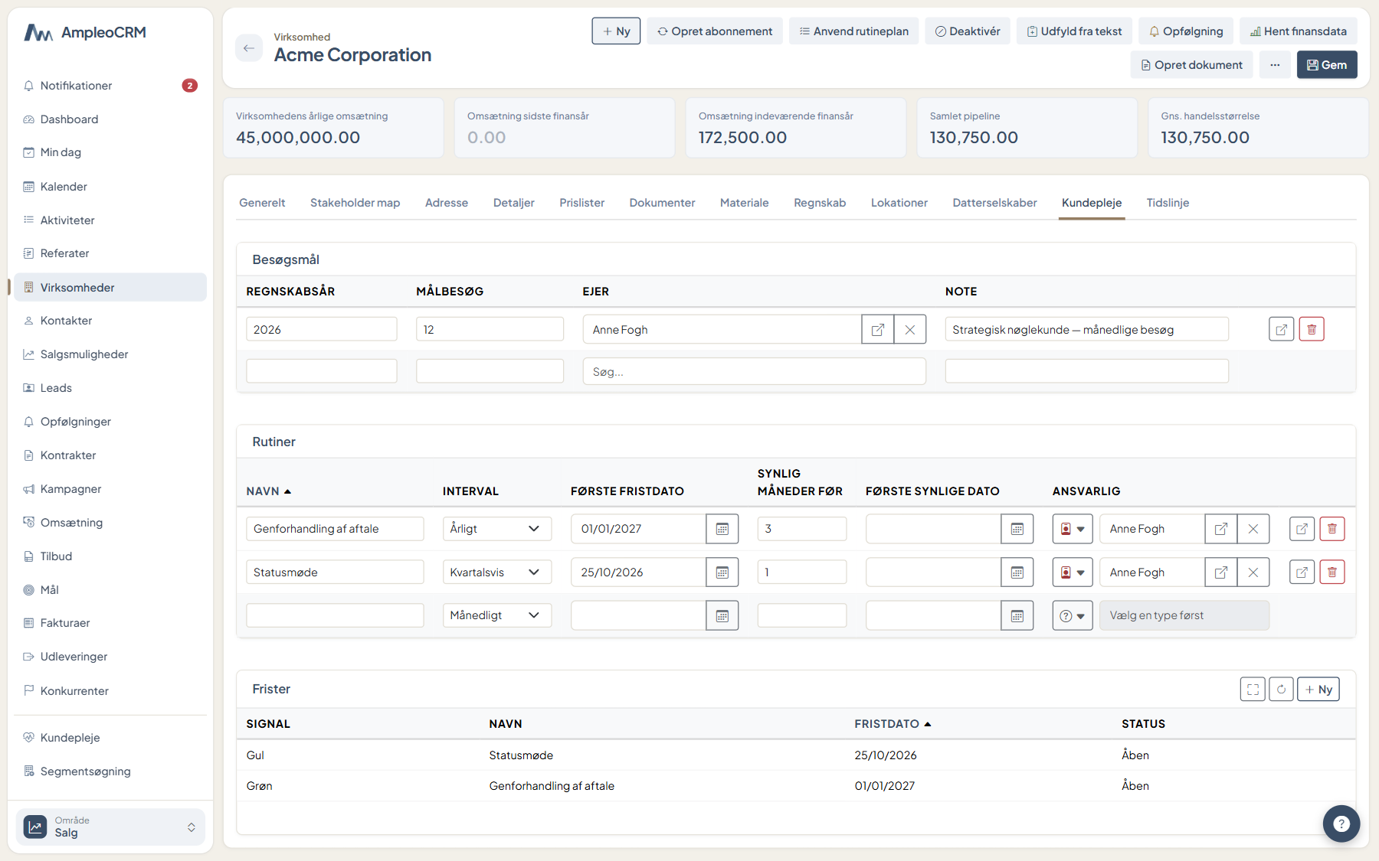The width and height of the screenshot is (1379, 861).
Task: Switch to the Stakeholder map tab
Action: pos(355,203)
